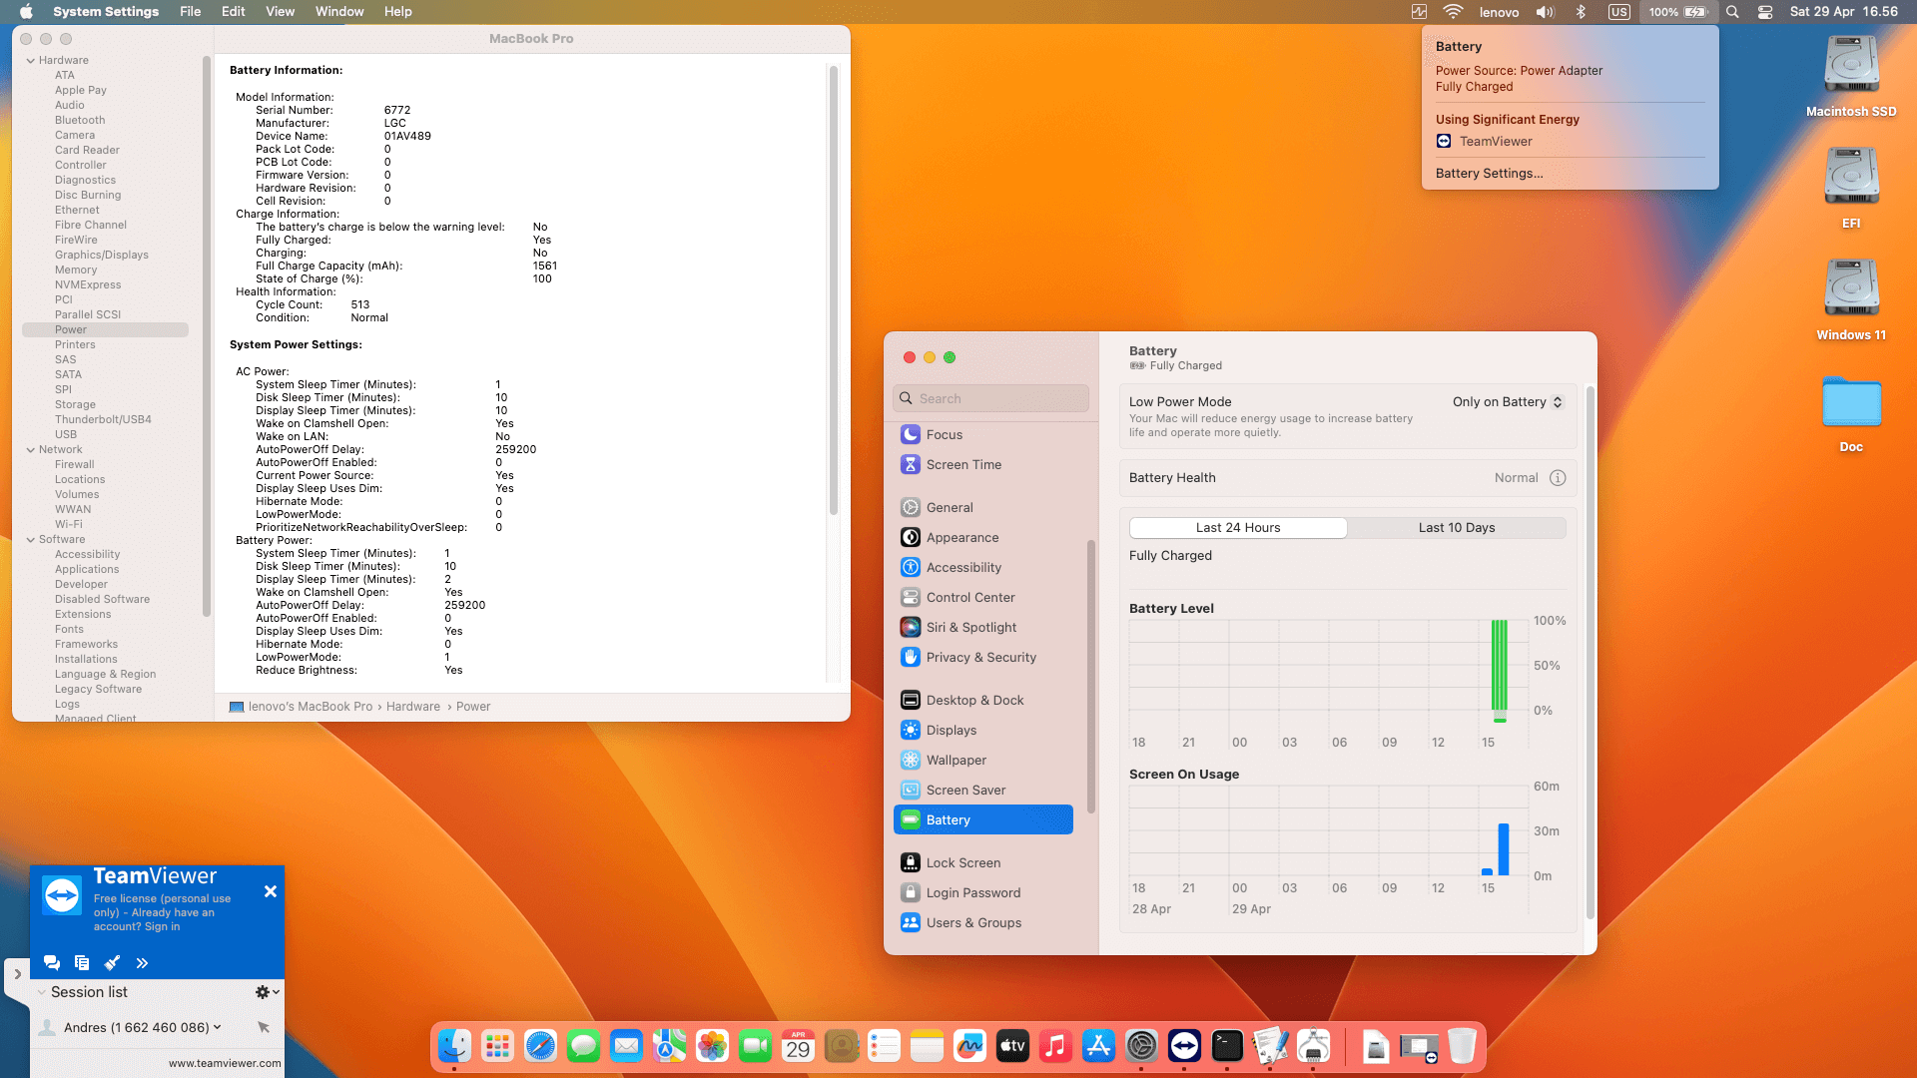Select Memory in the hardware list
The image size is (1917, 1078).
pyautogui.click(x=76, y=269)
